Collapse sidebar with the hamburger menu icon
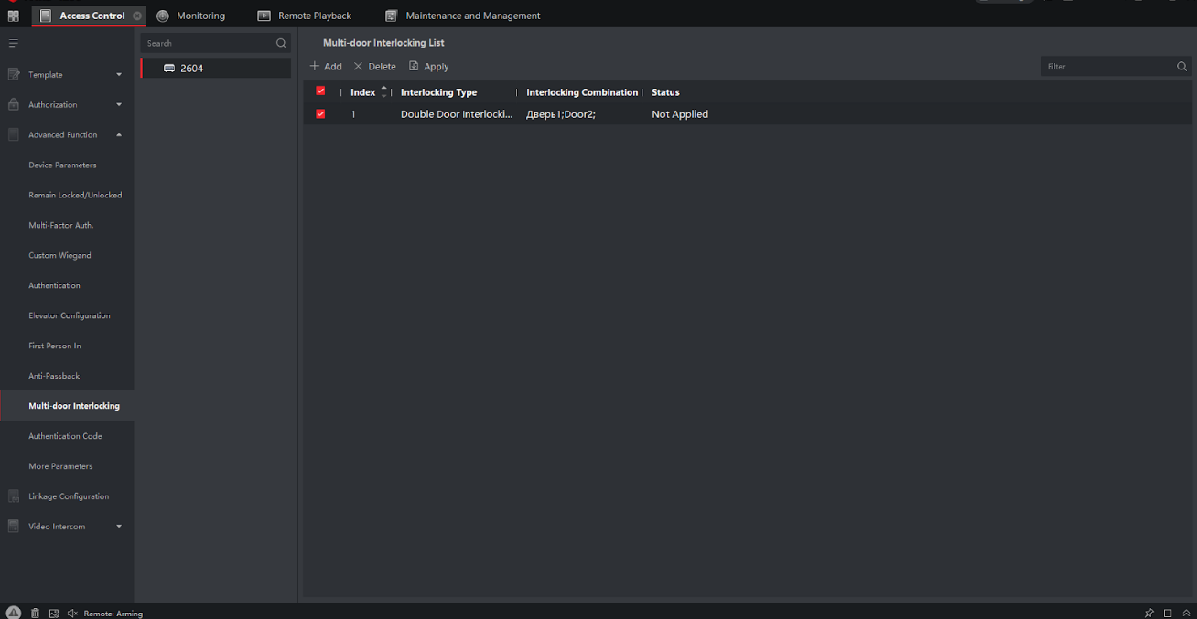Image resolution: width=1197 pixels, height=619 pixels. coord(13,44)
